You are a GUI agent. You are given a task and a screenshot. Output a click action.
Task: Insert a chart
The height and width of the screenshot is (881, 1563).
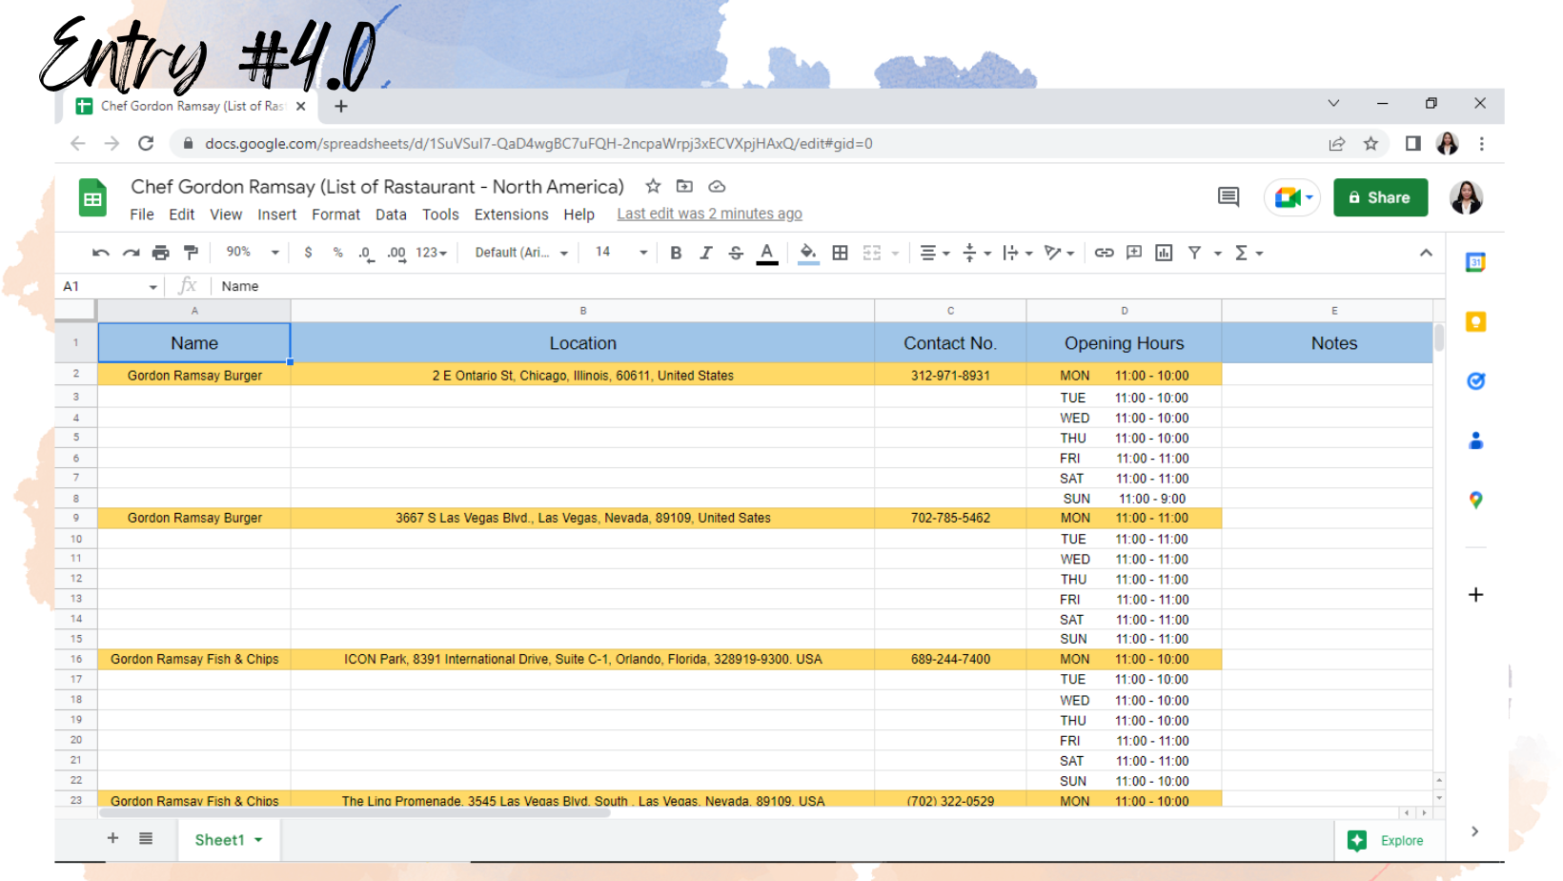[1164, 253]
